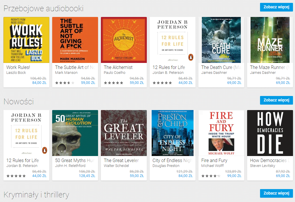
Task: Click Zobacz więcej next to Nowości
Action: click(x=276, y=100)
